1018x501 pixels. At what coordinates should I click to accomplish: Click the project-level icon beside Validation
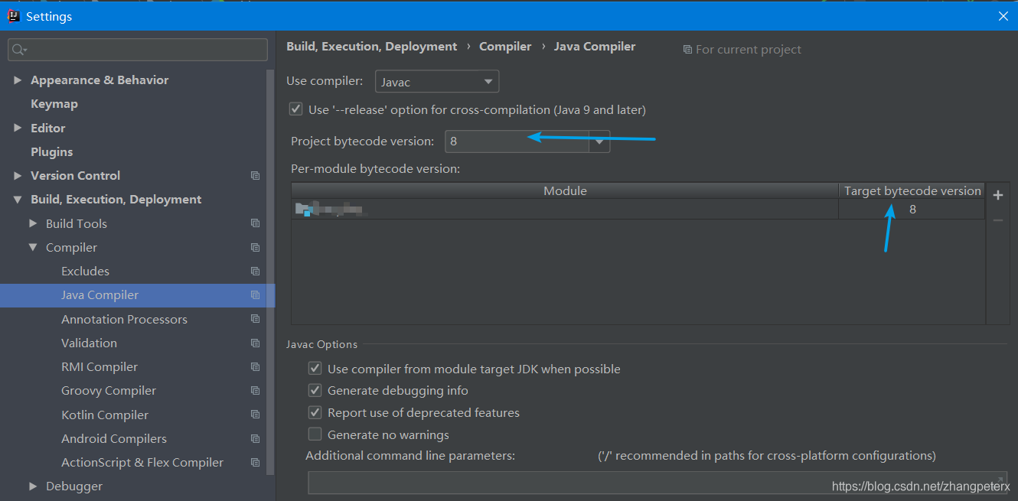(256, 343)
